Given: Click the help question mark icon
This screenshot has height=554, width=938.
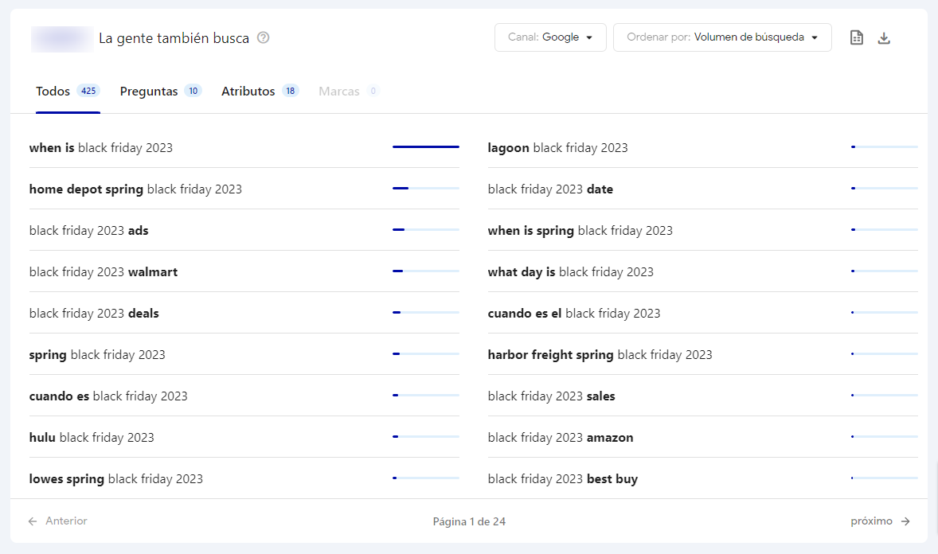Looking at the screenshot, I should click(x=264, y=37).
